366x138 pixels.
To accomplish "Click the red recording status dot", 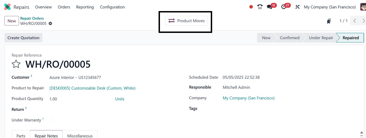I will 251,7.
